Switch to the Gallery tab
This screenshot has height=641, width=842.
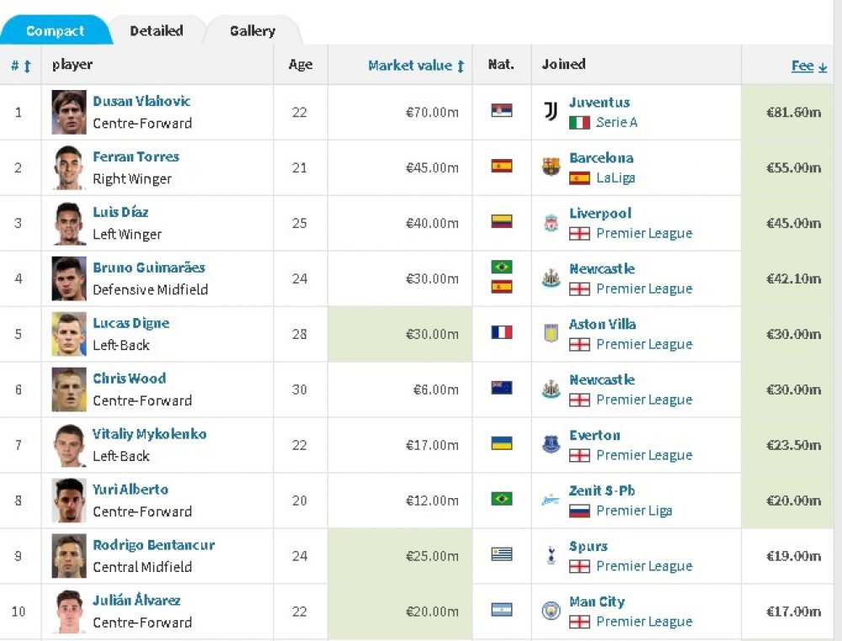253,30
